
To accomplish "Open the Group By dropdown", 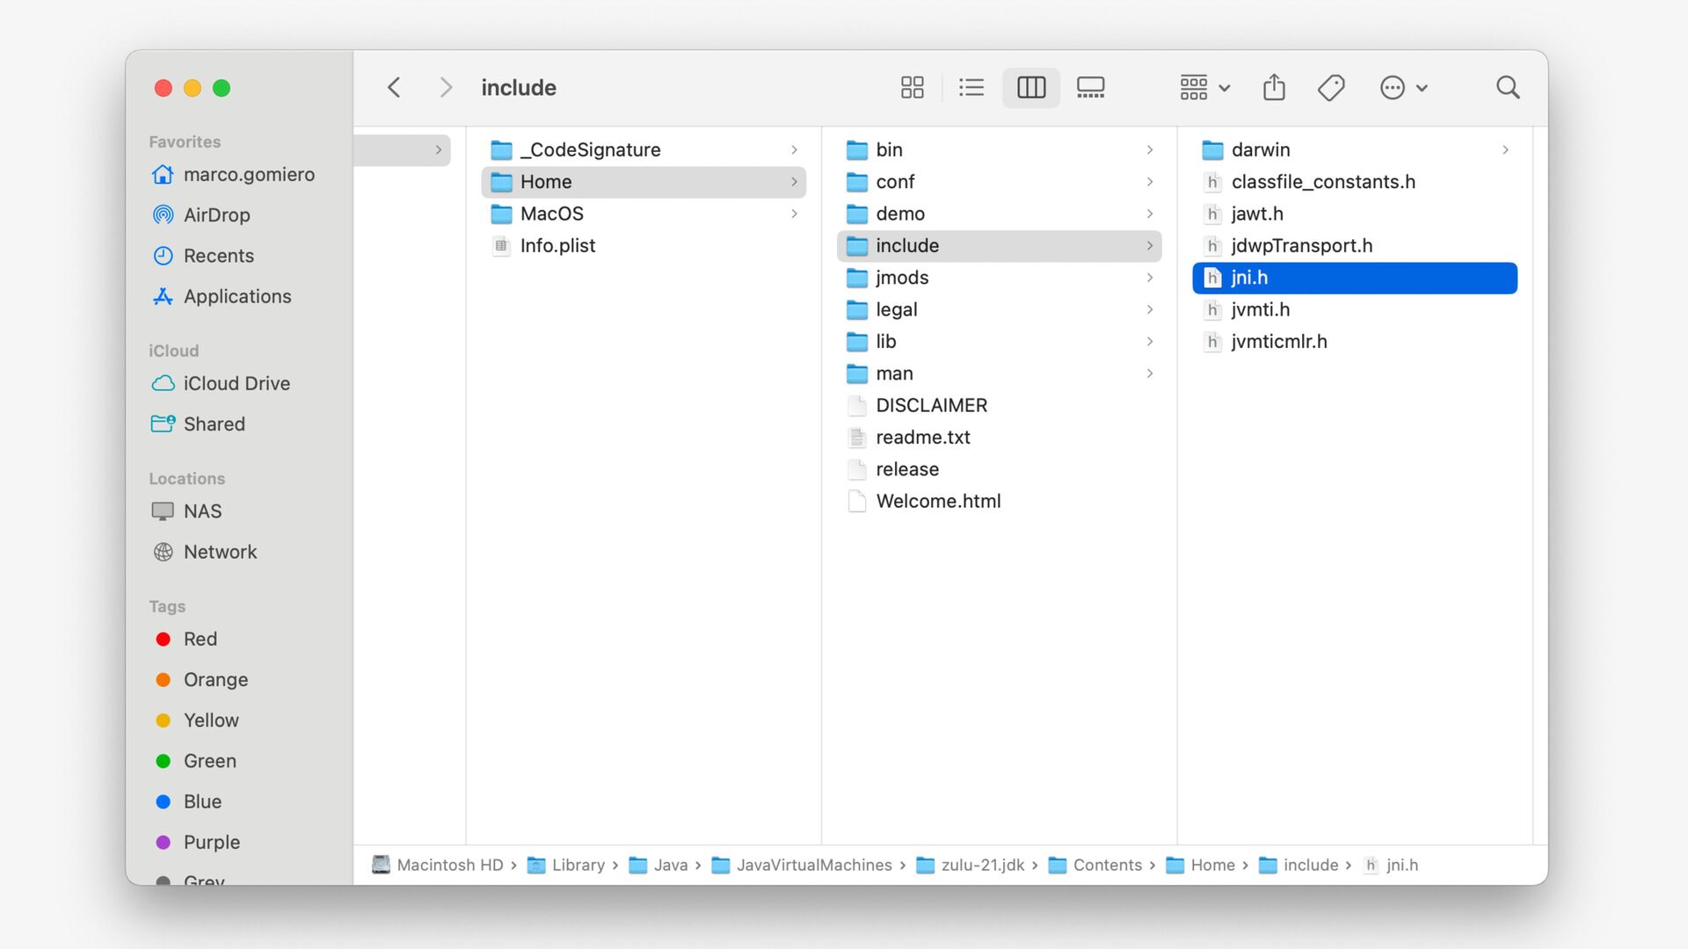I will [1204, 87].
